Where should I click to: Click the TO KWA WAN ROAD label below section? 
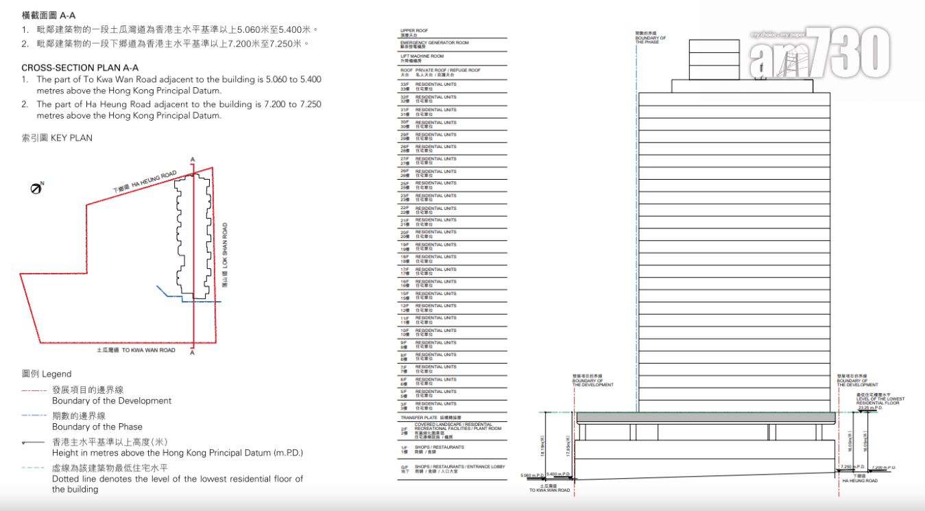[549, 488]
